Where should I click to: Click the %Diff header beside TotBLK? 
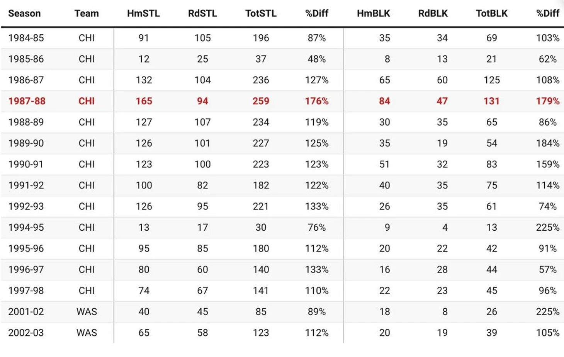click(x=547, y=14)
